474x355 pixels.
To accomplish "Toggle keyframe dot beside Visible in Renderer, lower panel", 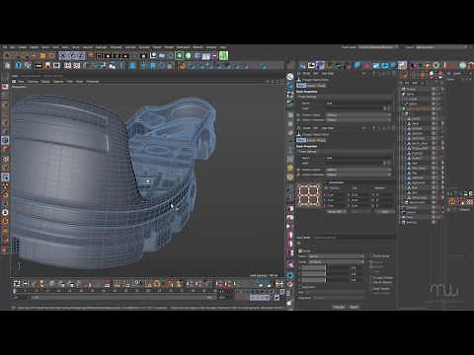I will tap(299, 175).
